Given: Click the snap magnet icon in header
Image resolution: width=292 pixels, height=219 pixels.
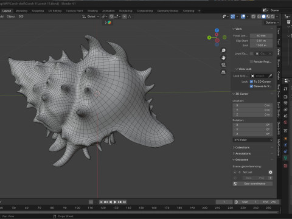Looking at the screenshot, I should (x=111, y=16).
